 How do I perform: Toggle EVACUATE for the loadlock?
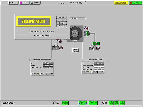click(35, 74)
